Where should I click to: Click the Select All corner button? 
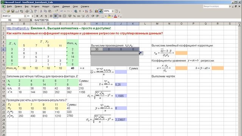click(3, 23)
